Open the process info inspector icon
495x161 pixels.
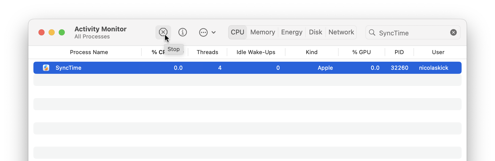coord(182,32)
